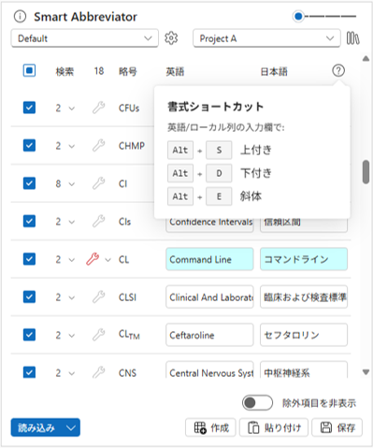Expand count chevron beside 2 in CL row
The width and height of the screenshot is (373, 448).
[x=72, y=260]
